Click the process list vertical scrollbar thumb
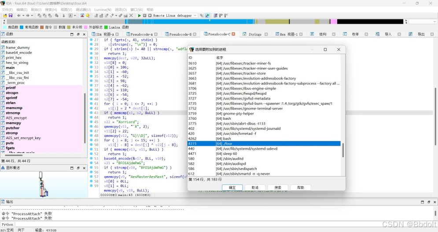438x232 pixels. point(343,150)
